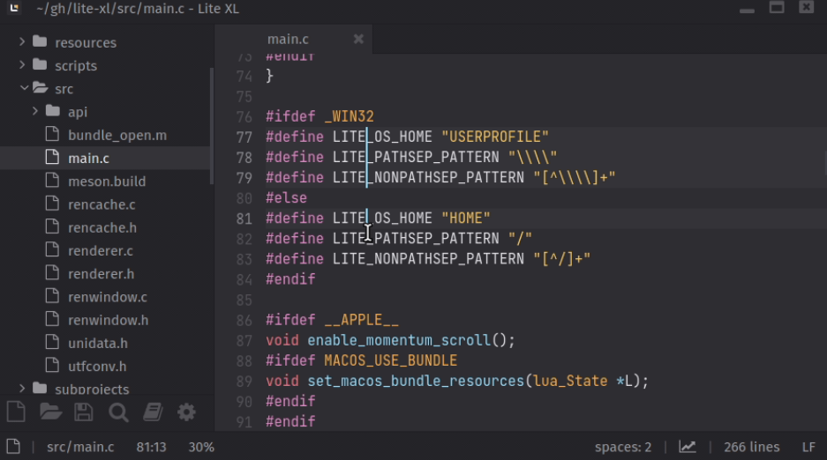Open search with the magnifier icon
Image resolution: width=827 pixels, height=460 pixels.
(x=118, y=412)
